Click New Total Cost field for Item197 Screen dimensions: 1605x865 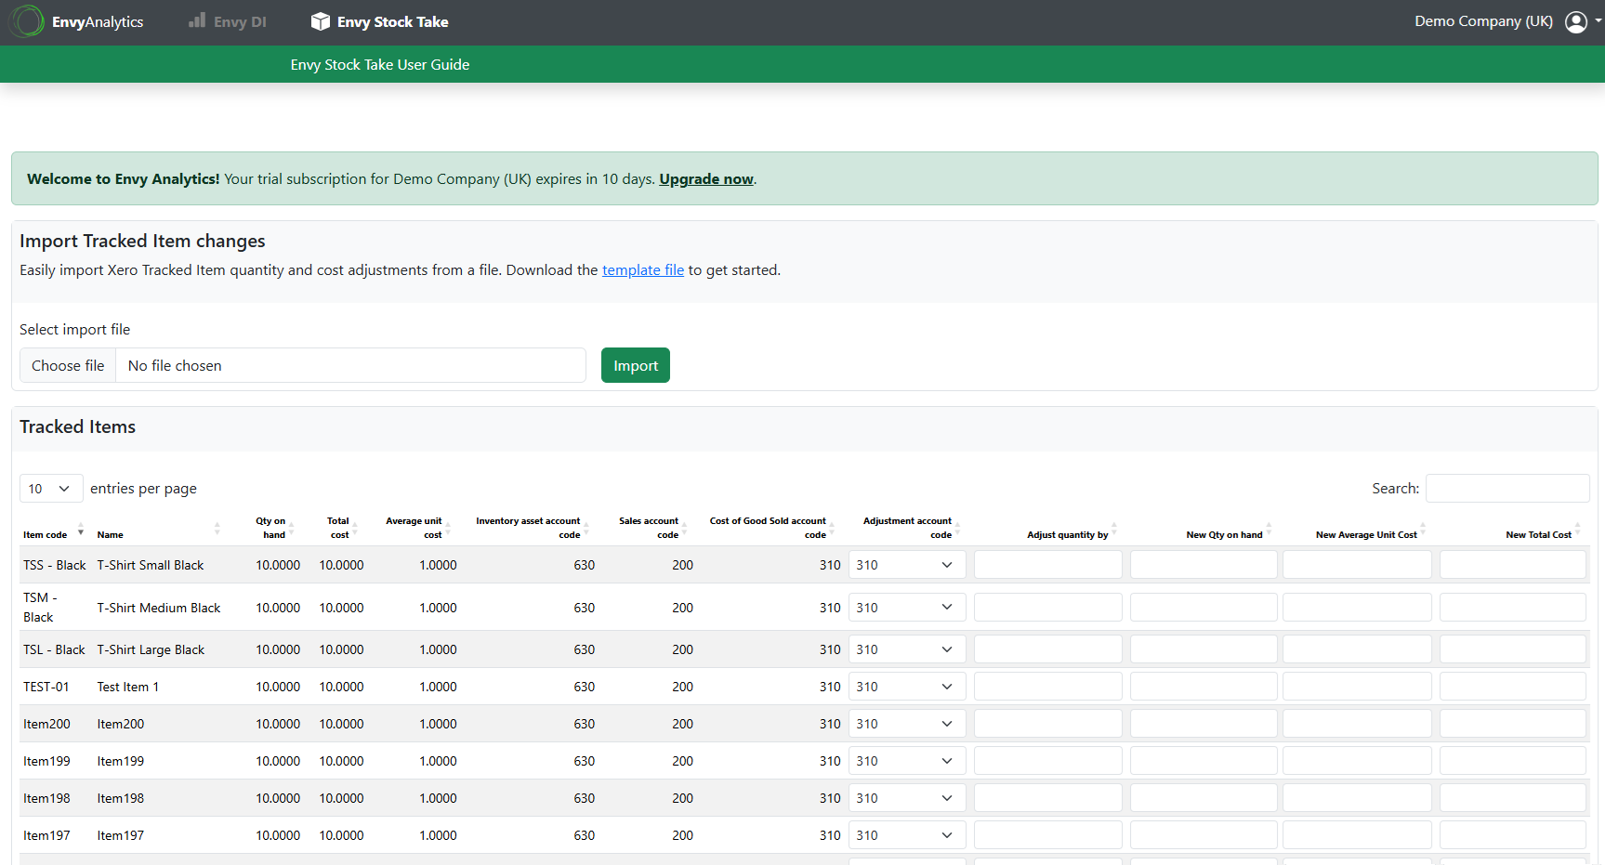pyautogui.click(x=1513, y=835)
